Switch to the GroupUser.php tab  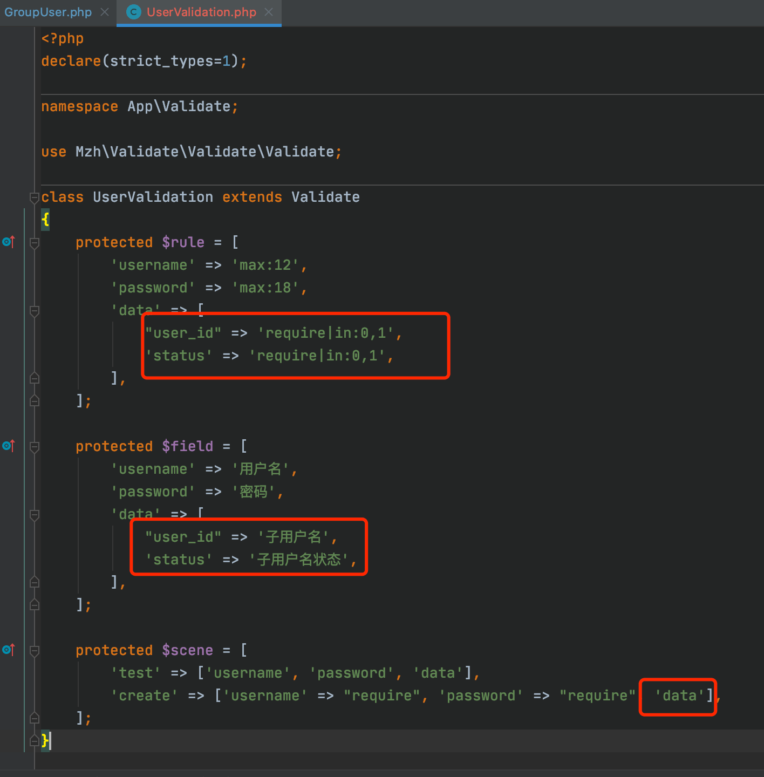(x=48, y=12)
